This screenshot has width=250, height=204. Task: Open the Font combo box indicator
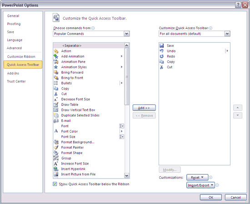[122, 126]
